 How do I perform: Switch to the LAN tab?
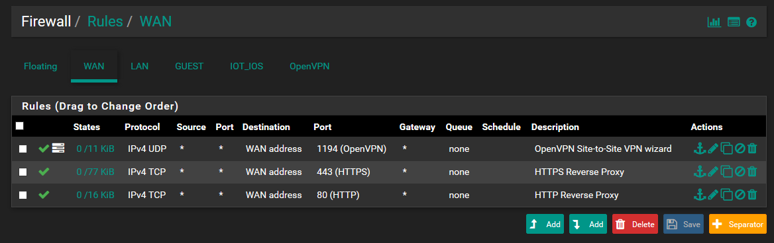(140, 66)
